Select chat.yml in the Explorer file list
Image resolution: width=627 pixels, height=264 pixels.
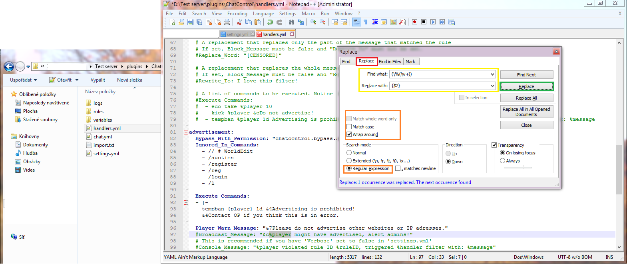(x=102, y=137)
